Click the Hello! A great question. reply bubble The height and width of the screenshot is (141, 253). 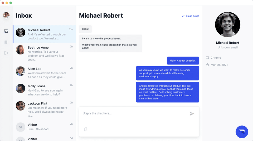(183, 61)
